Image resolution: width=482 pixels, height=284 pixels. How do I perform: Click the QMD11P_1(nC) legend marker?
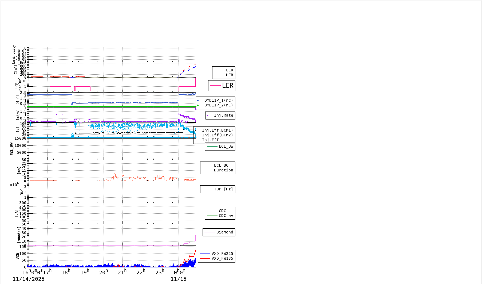click(x=198, y=101)
